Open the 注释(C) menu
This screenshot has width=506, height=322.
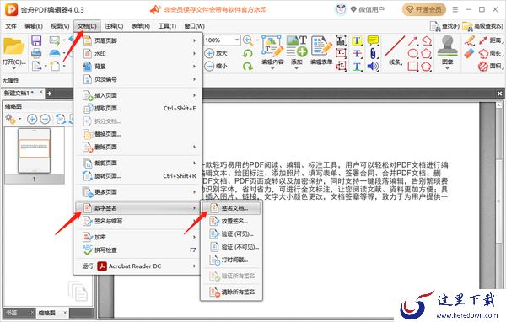click(114, 26)
